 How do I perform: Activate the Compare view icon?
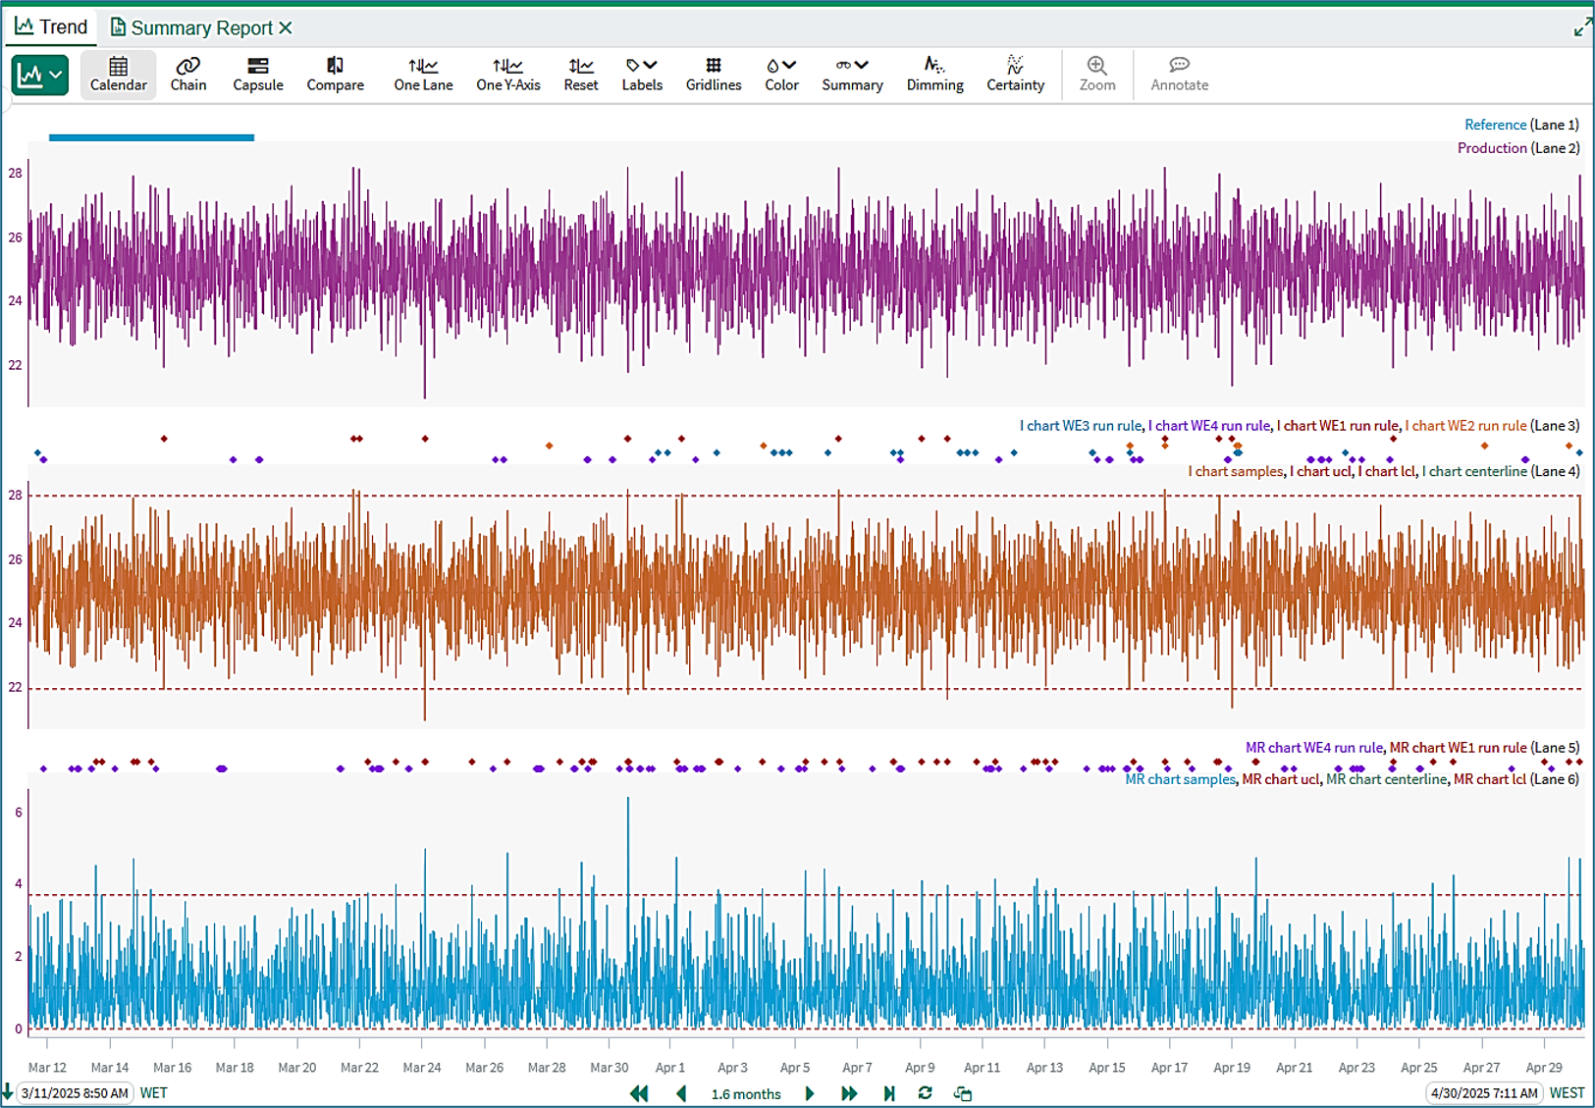(335, 75)
